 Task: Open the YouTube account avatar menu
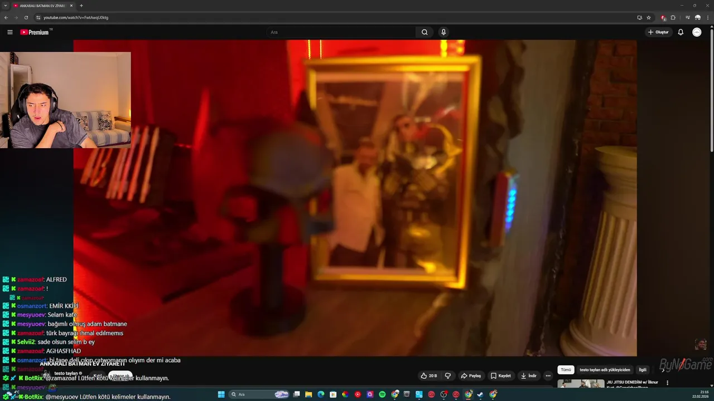pyautogui.click(x=697, y=32)
